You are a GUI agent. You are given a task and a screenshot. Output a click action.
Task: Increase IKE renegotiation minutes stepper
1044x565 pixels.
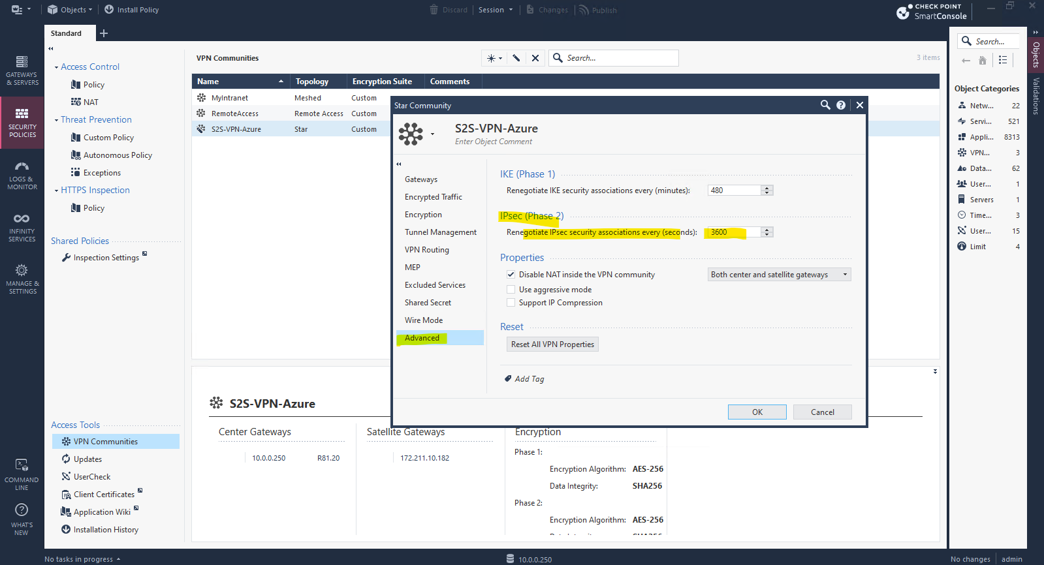(767, 188)
